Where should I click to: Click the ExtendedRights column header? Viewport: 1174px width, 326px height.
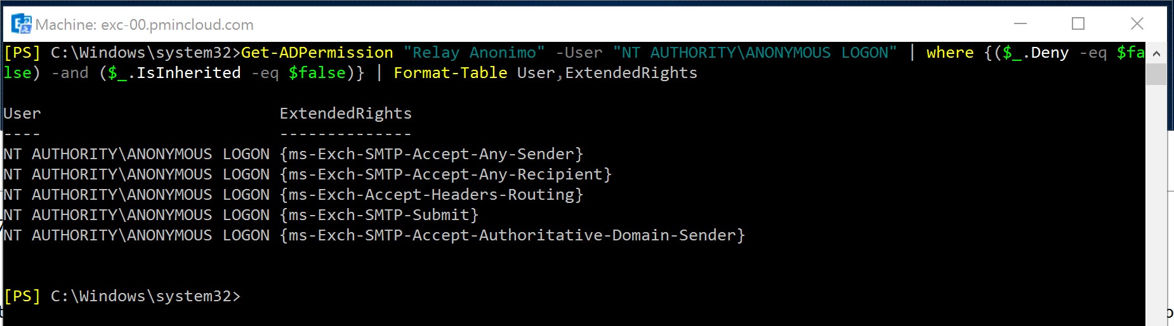(x=346, y=114)
